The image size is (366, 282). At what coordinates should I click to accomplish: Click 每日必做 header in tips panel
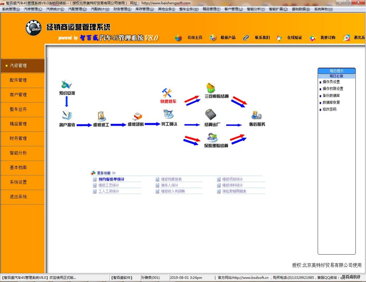(336, 76)
